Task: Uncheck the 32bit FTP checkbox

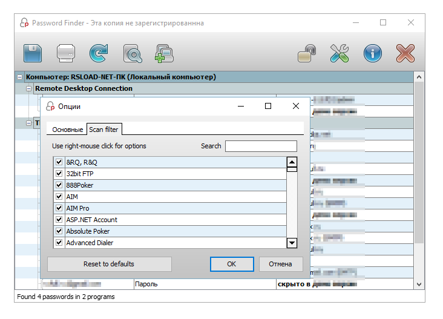Action: pos(59,174)
